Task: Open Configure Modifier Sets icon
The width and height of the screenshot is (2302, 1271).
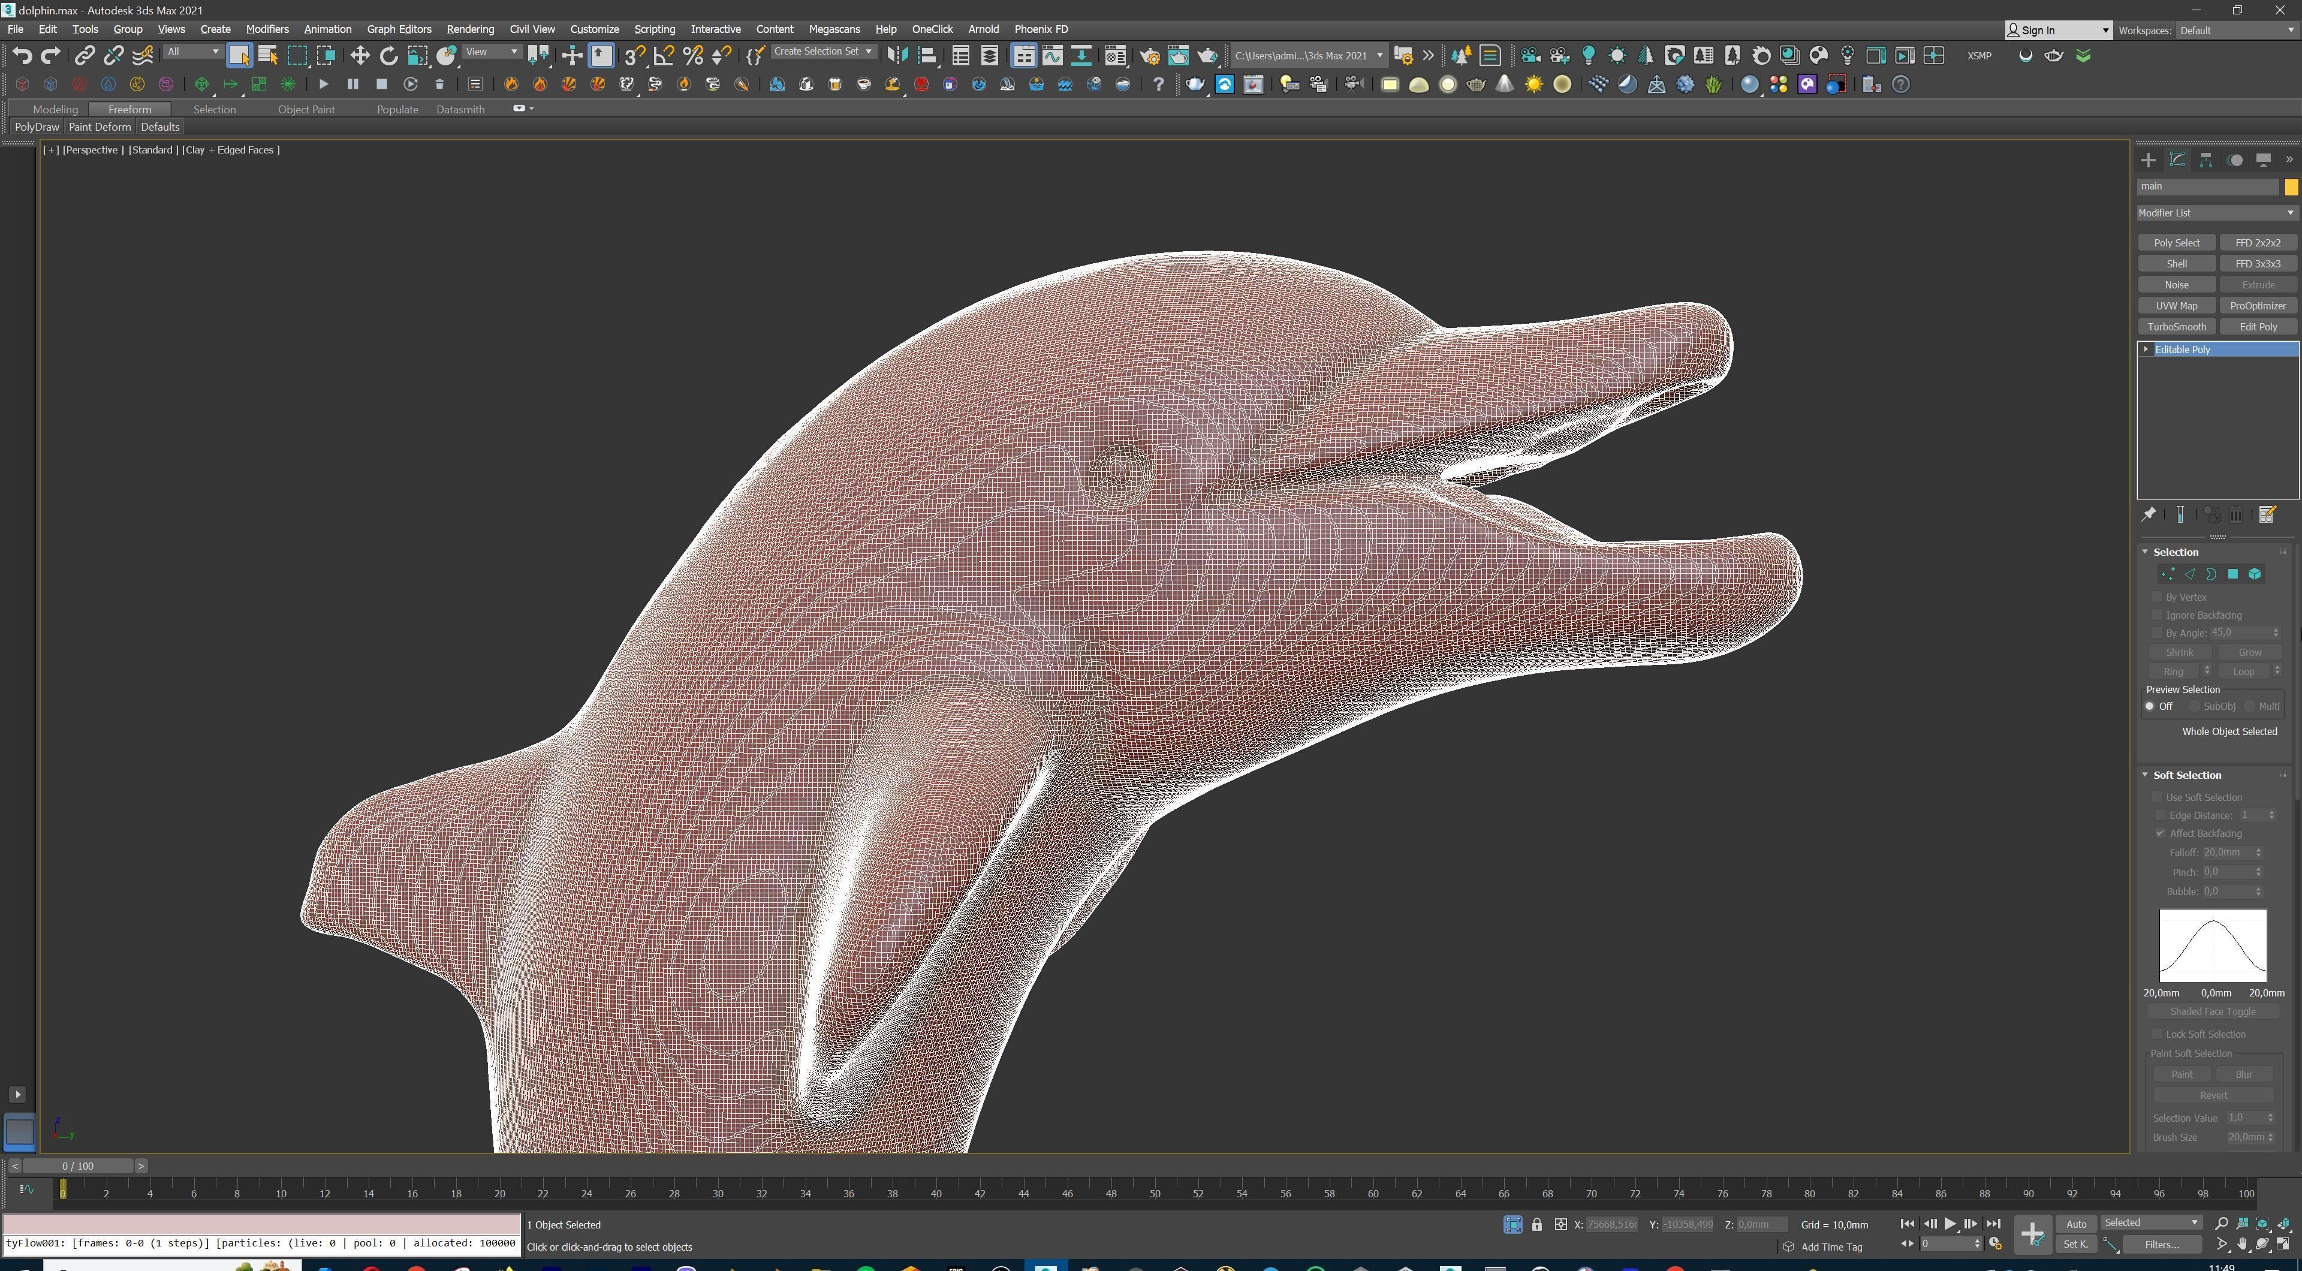Action: tap(2267, 514)
